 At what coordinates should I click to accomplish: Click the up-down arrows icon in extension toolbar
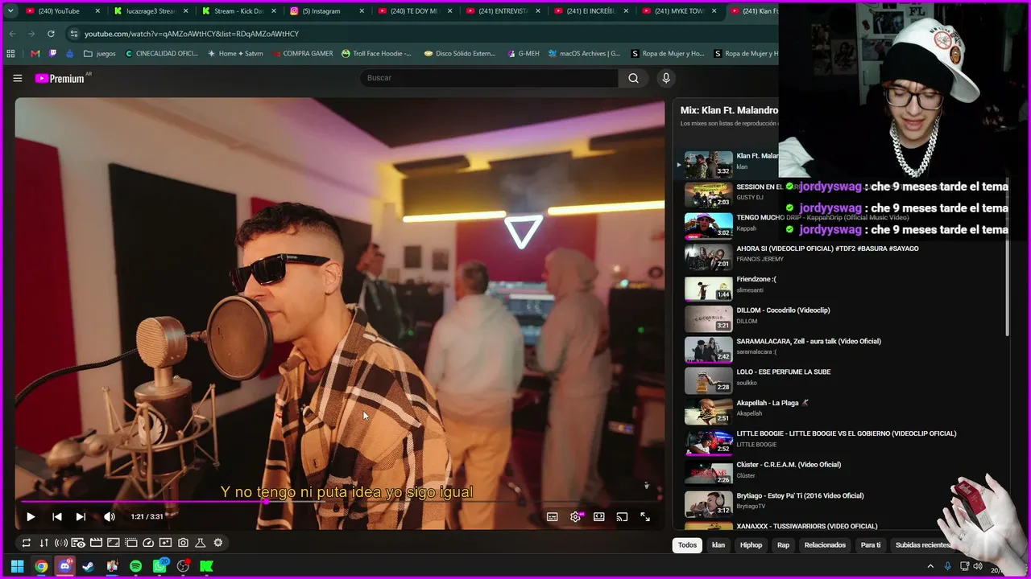(43, 543)
